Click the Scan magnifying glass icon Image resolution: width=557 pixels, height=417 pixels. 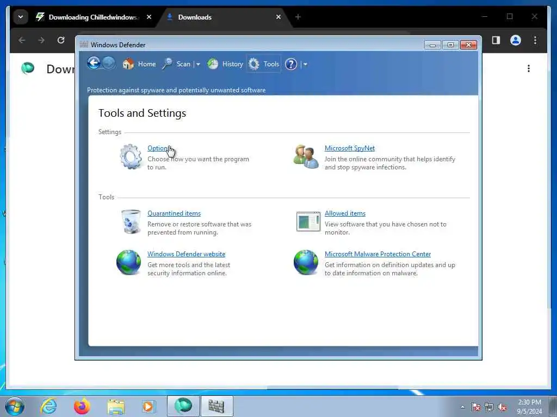(x=168, y=64)
